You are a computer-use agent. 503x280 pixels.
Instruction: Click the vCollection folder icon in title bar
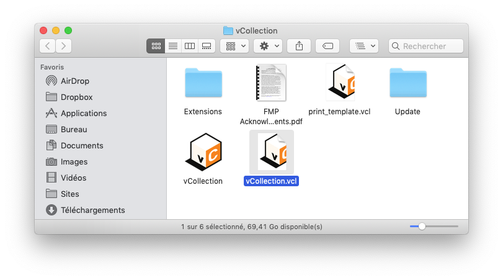tap(228, 30)
